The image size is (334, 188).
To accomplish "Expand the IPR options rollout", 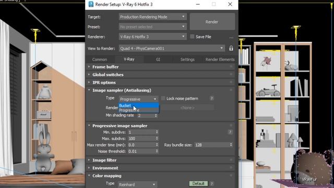I will point(160,83).
